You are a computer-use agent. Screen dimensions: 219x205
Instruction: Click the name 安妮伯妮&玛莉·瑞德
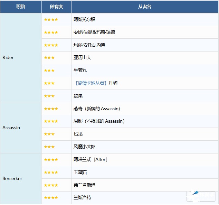[94, 32]
